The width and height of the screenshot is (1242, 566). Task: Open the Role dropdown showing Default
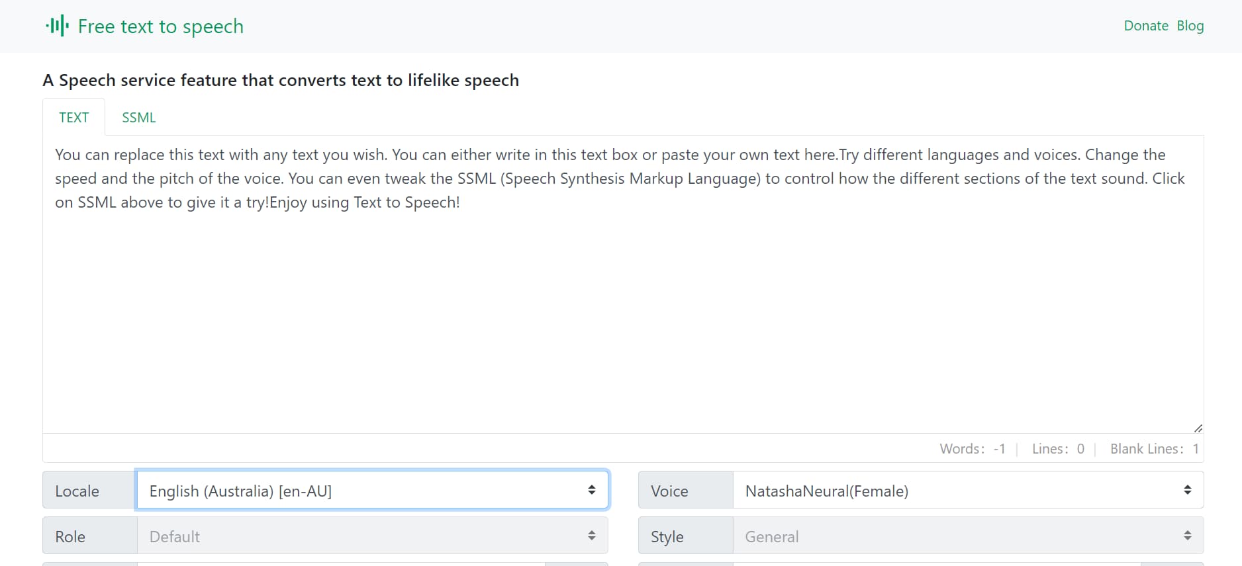(372, 536)
